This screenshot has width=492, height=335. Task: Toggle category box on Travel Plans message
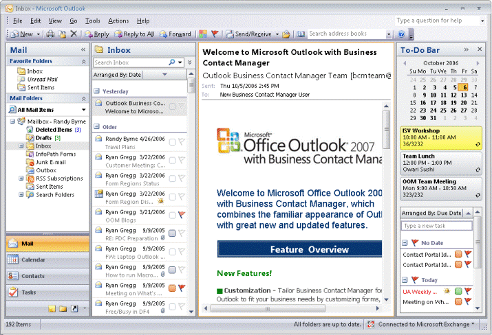click(x=172, y=142)
